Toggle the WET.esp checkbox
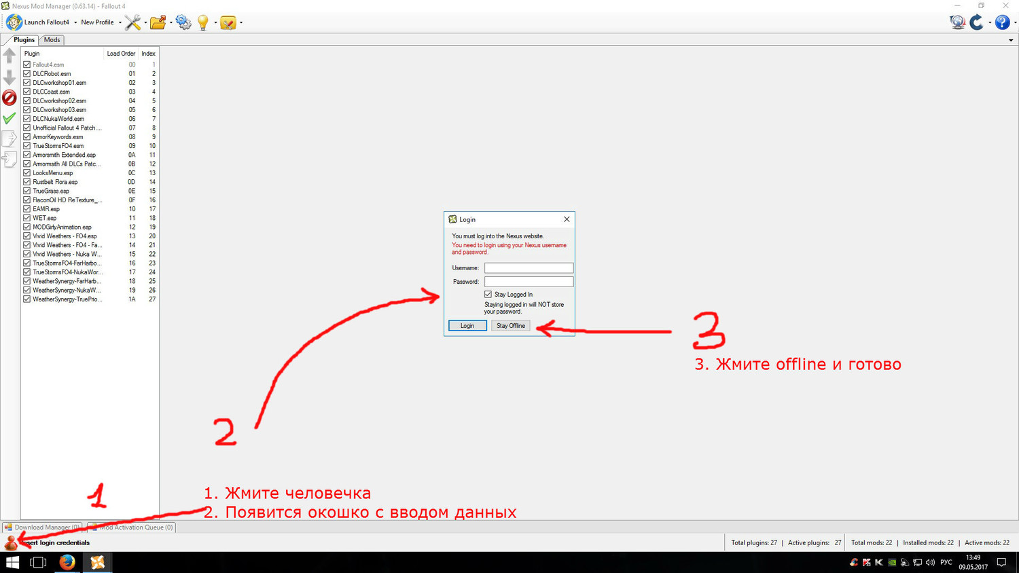1019x573 pixels. (27, 218)
